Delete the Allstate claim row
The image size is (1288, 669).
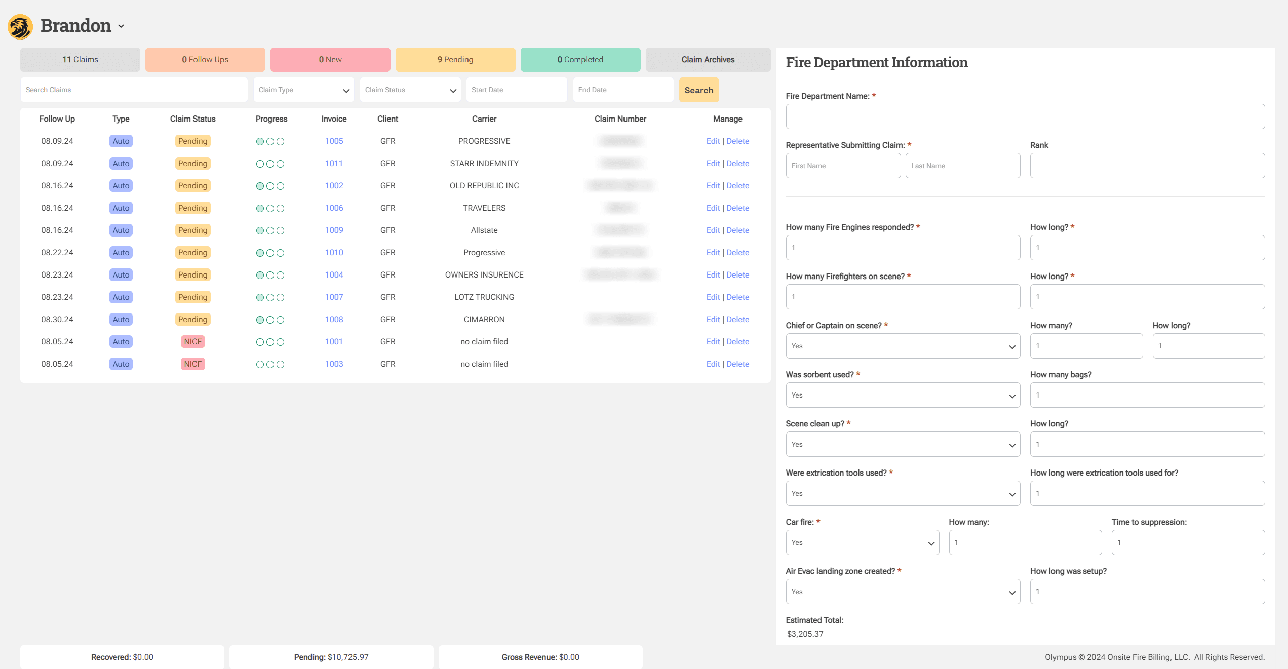737,230
